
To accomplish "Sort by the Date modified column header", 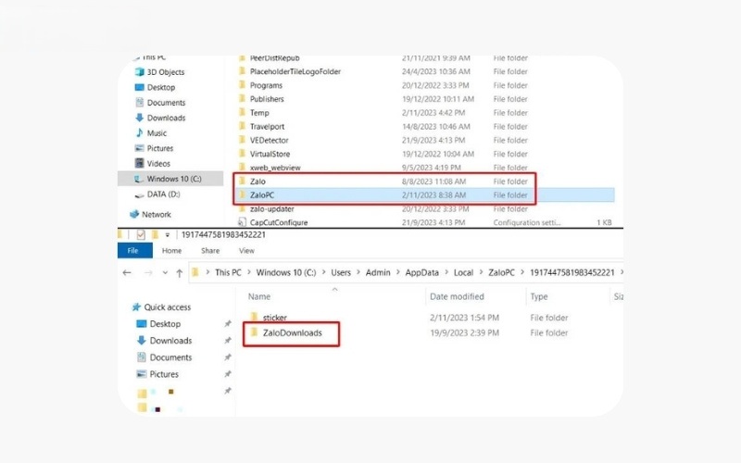I will click(x=457, y=296).
